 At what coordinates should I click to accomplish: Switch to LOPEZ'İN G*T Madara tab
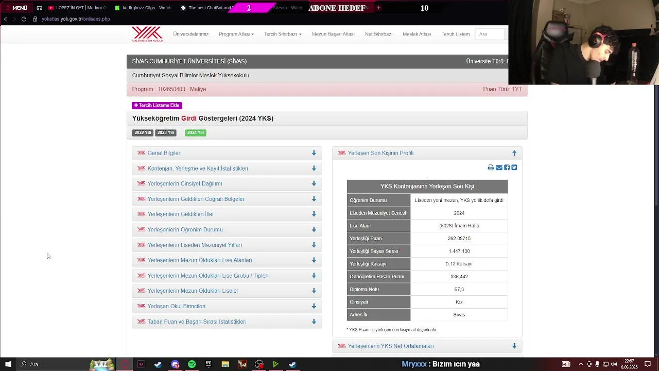pyautogui.click(x=77, y=8)
